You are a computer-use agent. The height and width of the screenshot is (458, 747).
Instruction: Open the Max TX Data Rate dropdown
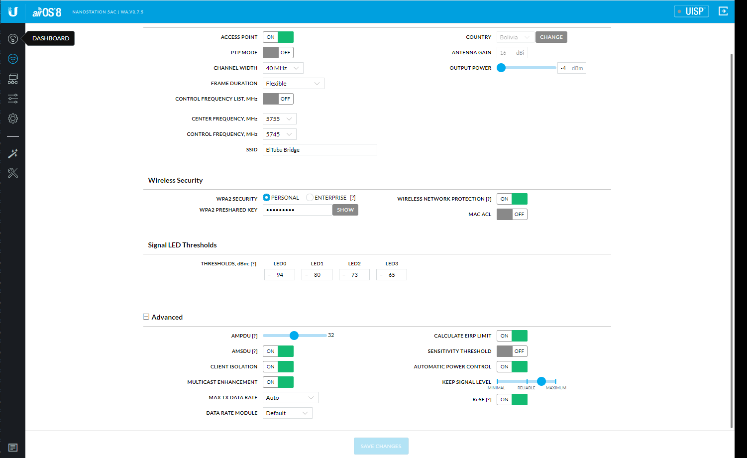click(x=290, y=398)
